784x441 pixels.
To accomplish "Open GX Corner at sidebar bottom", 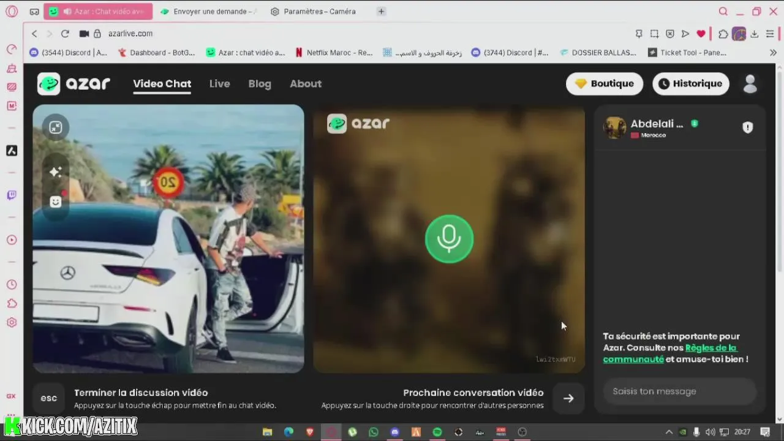I will click(x=11, y=396).
